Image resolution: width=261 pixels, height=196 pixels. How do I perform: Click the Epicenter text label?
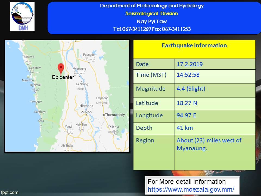coord(63,77)
